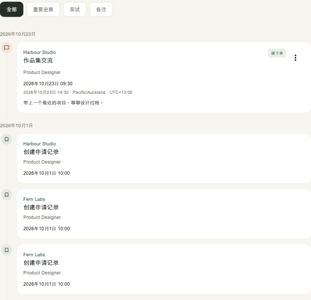Switch to the 重要进展 filter tab
The width and height of the screenshot is (311, 300).
(x=43, y=9)
